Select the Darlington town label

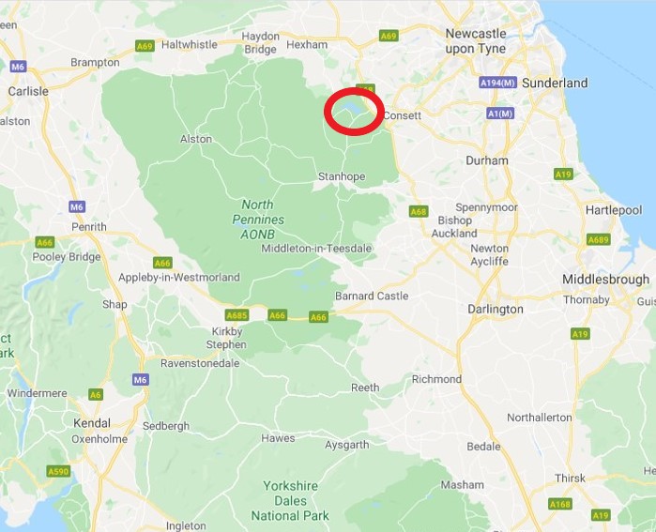[496, 309]
